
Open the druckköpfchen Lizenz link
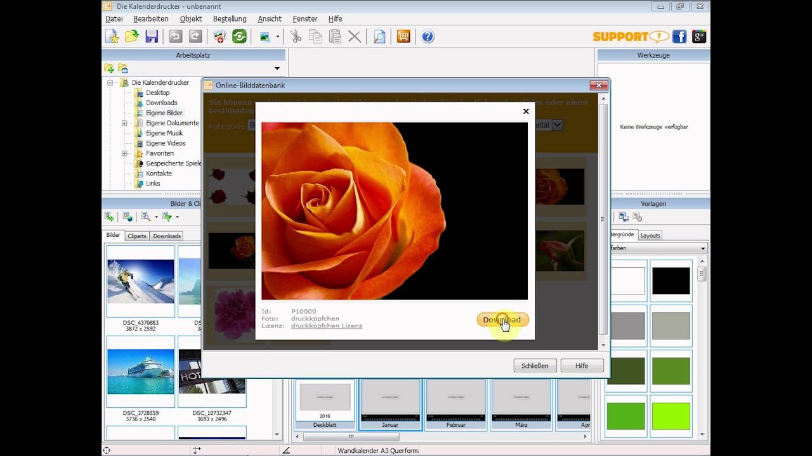tap(327, 326)
